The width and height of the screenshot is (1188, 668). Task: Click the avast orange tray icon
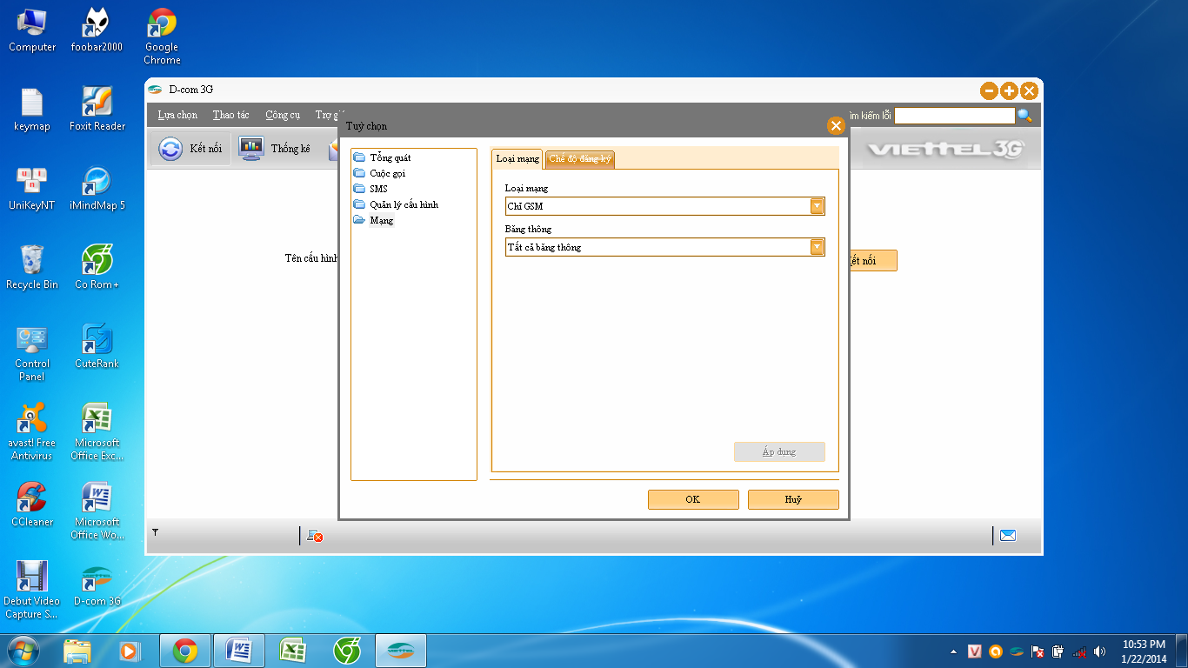coord(996,651)
